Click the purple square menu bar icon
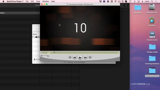Screen dimensions: 160x90 point(104,1)
